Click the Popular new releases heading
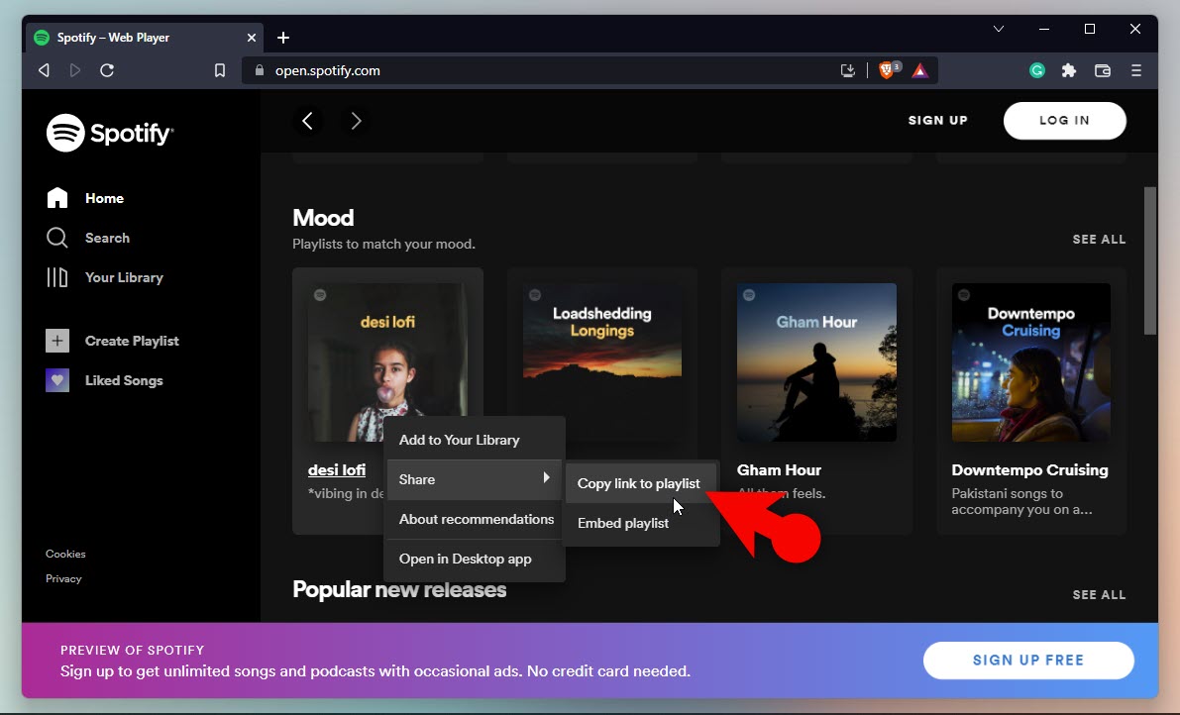This screenshot has width=1180, height=715. (x=399, y=589)
